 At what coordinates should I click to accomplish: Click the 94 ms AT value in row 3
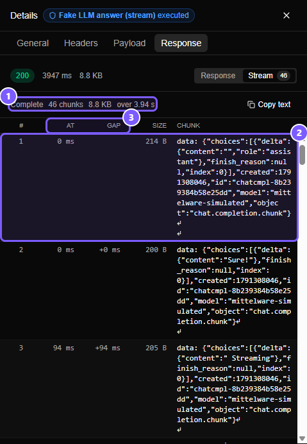[63, 348]
